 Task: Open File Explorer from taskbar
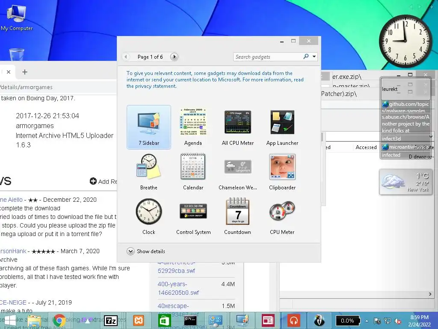click(34, 321)
